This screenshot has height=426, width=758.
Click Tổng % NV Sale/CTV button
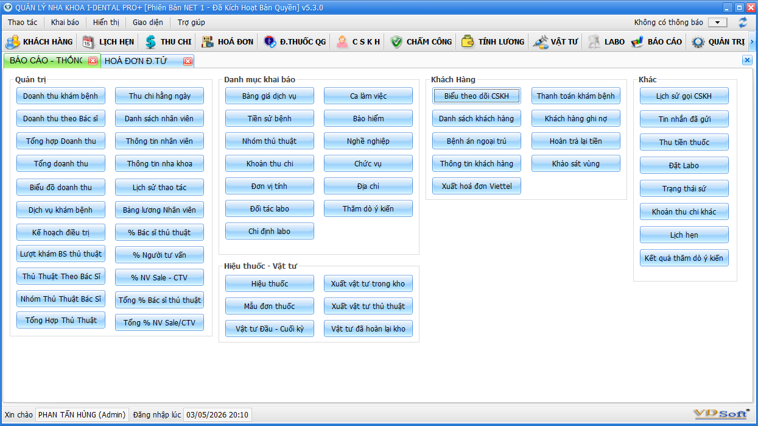(x=160, y=322)
